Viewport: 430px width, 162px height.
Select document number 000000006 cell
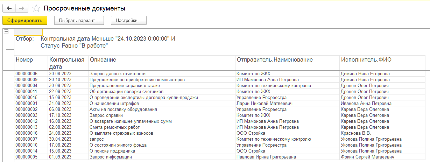[27, 74]
